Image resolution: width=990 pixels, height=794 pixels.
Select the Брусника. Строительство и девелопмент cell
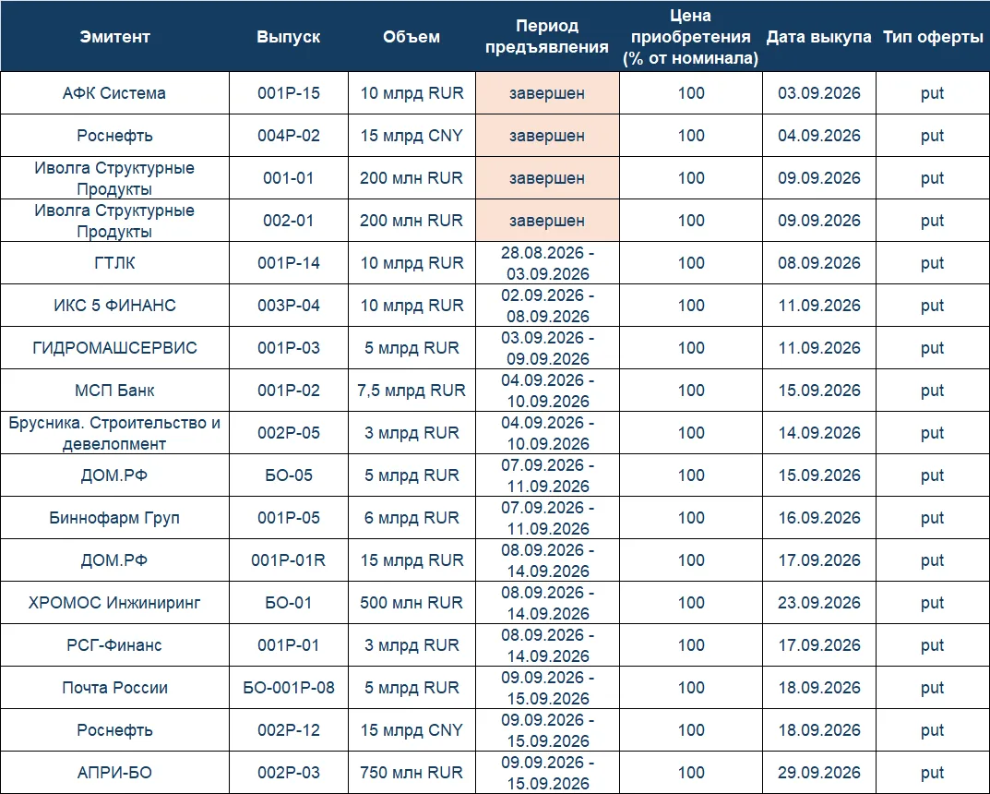(114, 433)
